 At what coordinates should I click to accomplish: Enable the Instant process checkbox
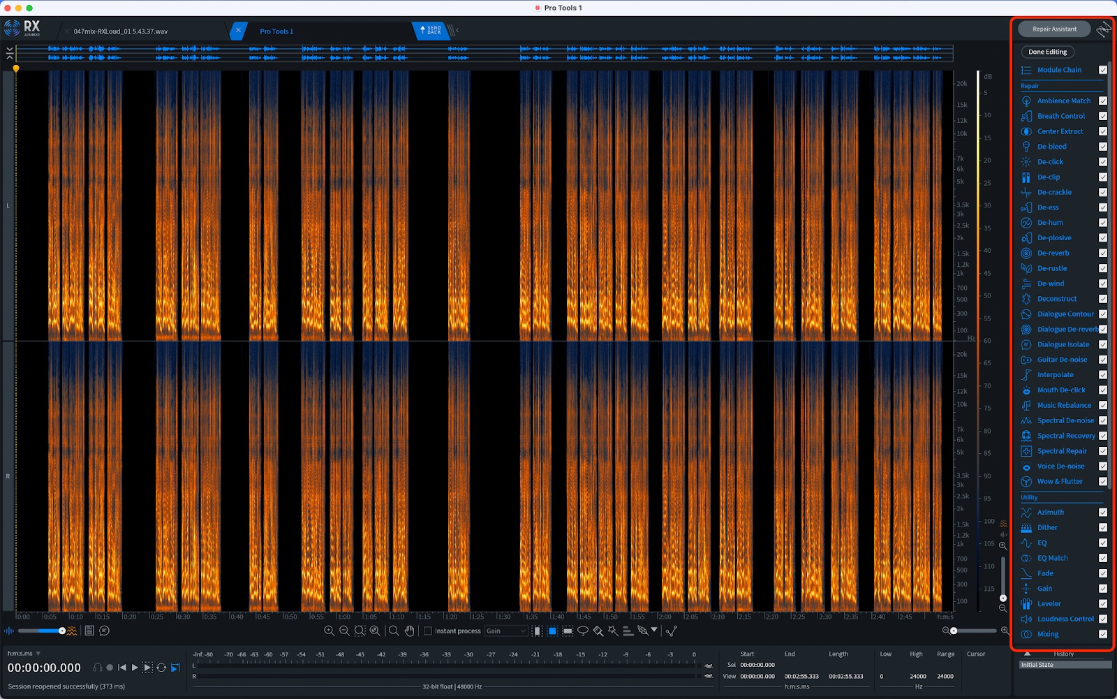[x=428, y=631]
